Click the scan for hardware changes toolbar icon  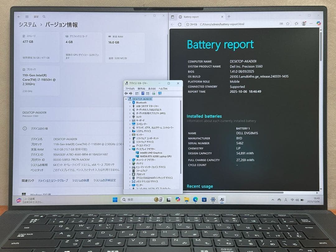pyautogui.click(x=153, y=93)
